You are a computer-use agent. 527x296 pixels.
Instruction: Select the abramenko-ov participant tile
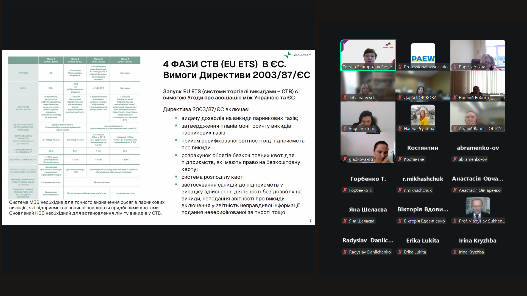(x=478, y=148)
